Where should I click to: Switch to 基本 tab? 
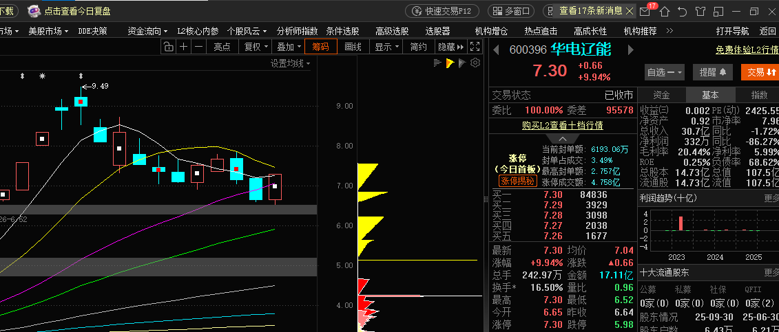coord(710,95)
